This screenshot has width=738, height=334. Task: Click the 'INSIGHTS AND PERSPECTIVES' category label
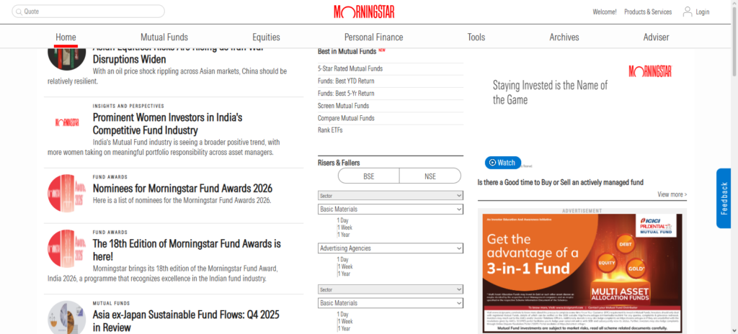coord(128,107)
